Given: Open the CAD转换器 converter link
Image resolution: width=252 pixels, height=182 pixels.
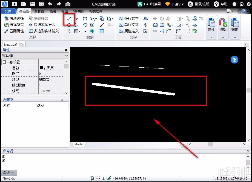Looking at the screenshot, I should [149, 4].
